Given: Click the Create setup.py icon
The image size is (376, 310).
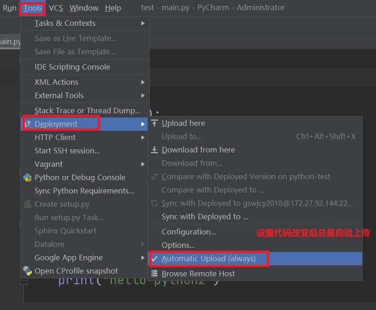Looking at the screenshot, I should (x=28, y=204).
